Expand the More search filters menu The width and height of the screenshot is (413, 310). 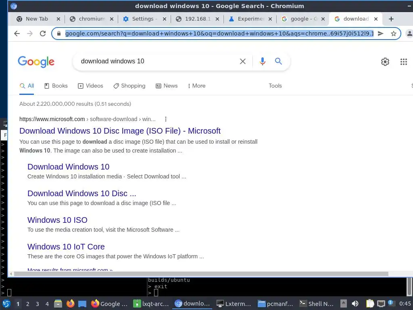196,86
